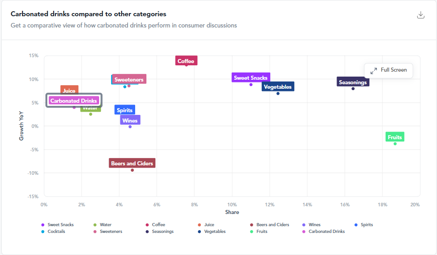The image size is (437, 255).
Task: Click the Sweet Snacks chart label
Action: (x=251, y=77)
